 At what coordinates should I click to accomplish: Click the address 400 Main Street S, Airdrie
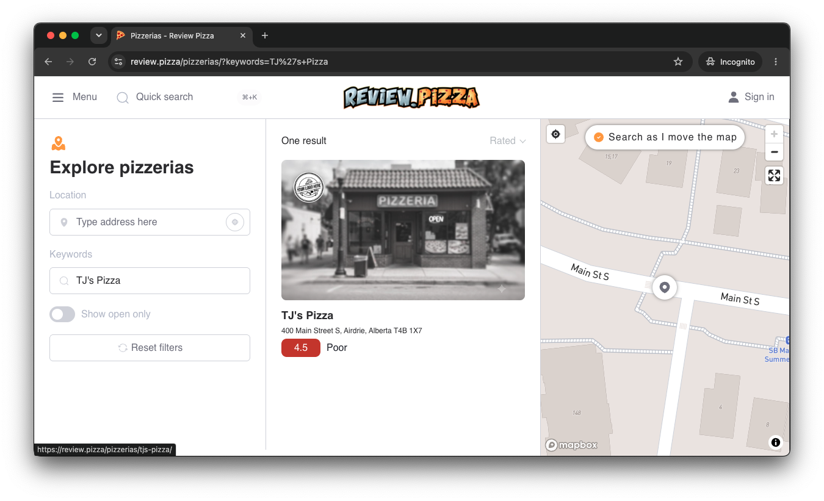pyautogui.click(x=352, y=331)
